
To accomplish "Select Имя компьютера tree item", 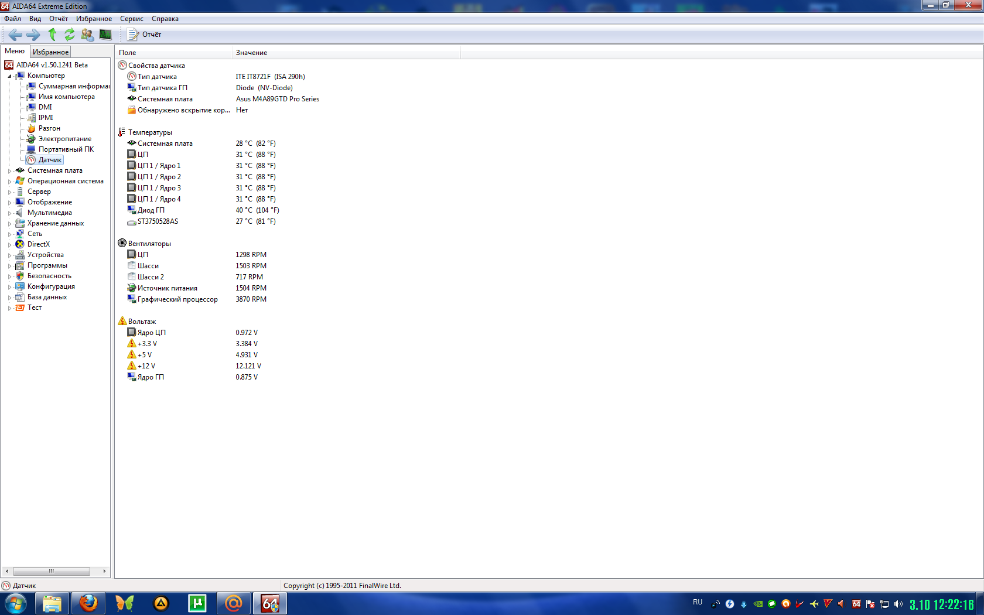I will 66,97.
